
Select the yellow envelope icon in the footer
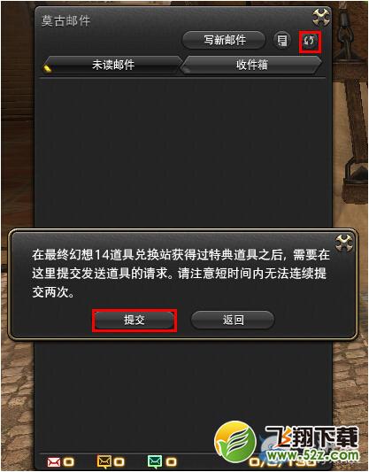coord(104,461)
